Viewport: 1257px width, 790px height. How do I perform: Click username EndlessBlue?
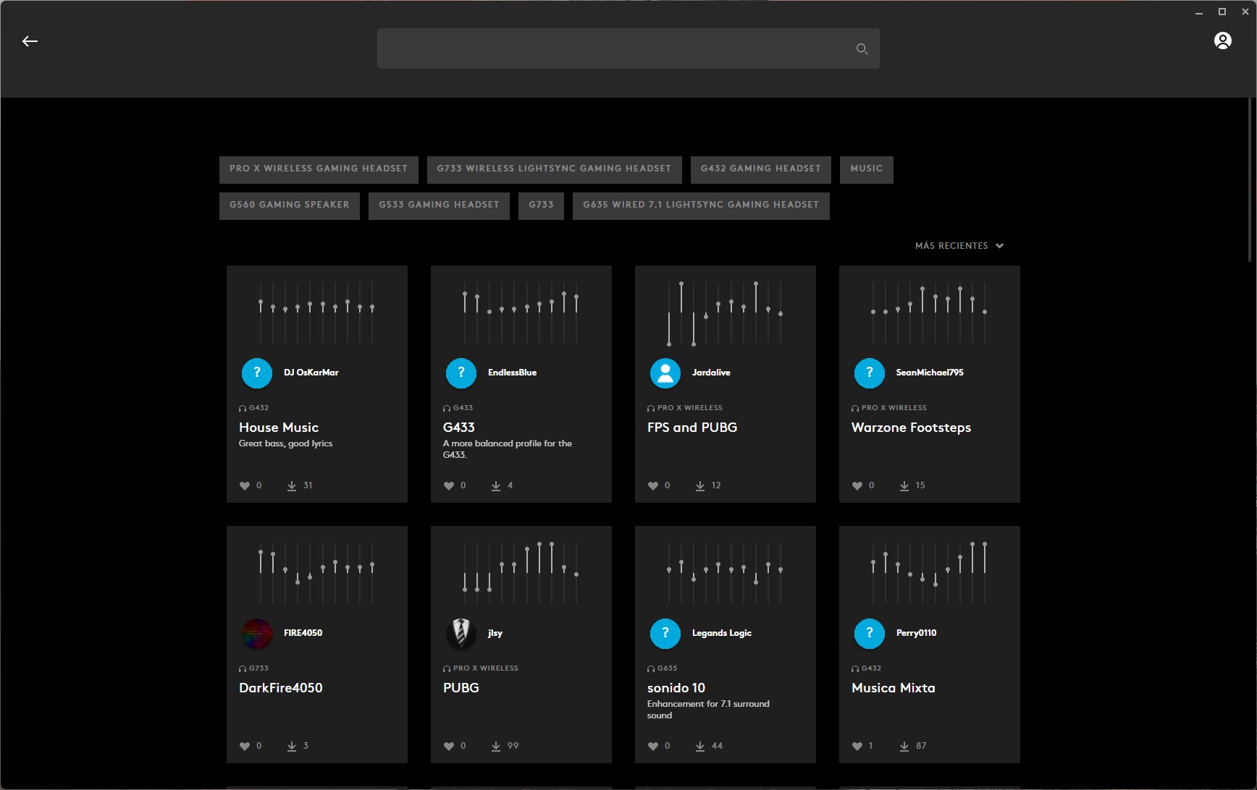(x=512, y=373)
